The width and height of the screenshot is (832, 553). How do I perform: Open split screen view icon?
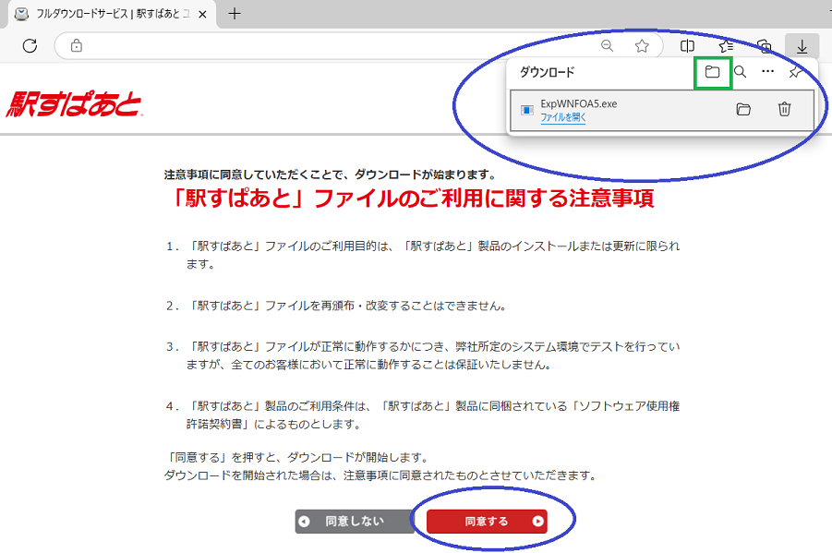tap(687, 46)
